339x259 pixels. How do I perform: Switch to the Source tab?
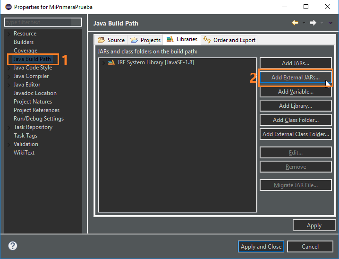[x=111, y=40]
